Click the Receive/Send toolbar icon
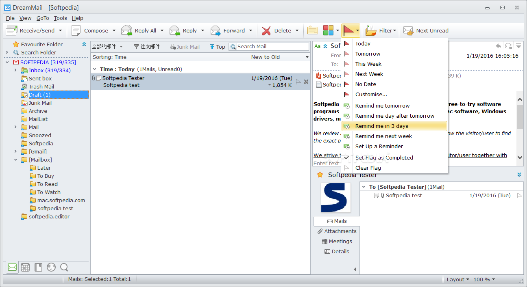527x287 pixels. point(11,30)
